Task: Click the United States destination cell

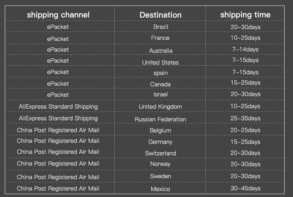Action: [160, 62]
